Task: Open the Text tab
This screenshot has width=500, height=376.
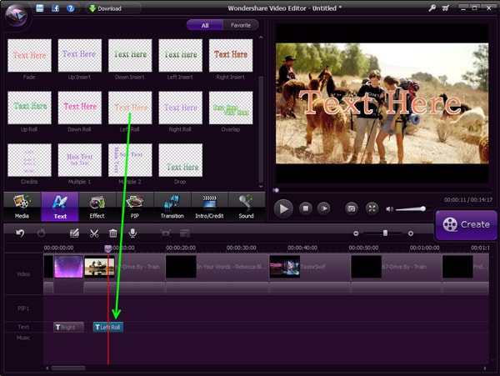Action: (60, 207)
